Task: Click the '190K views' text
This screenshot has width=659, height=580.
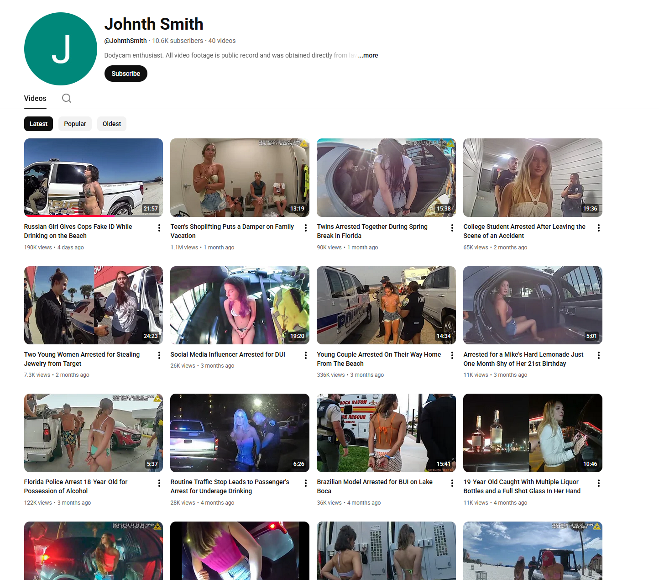Action: click(x=38, y=248)
